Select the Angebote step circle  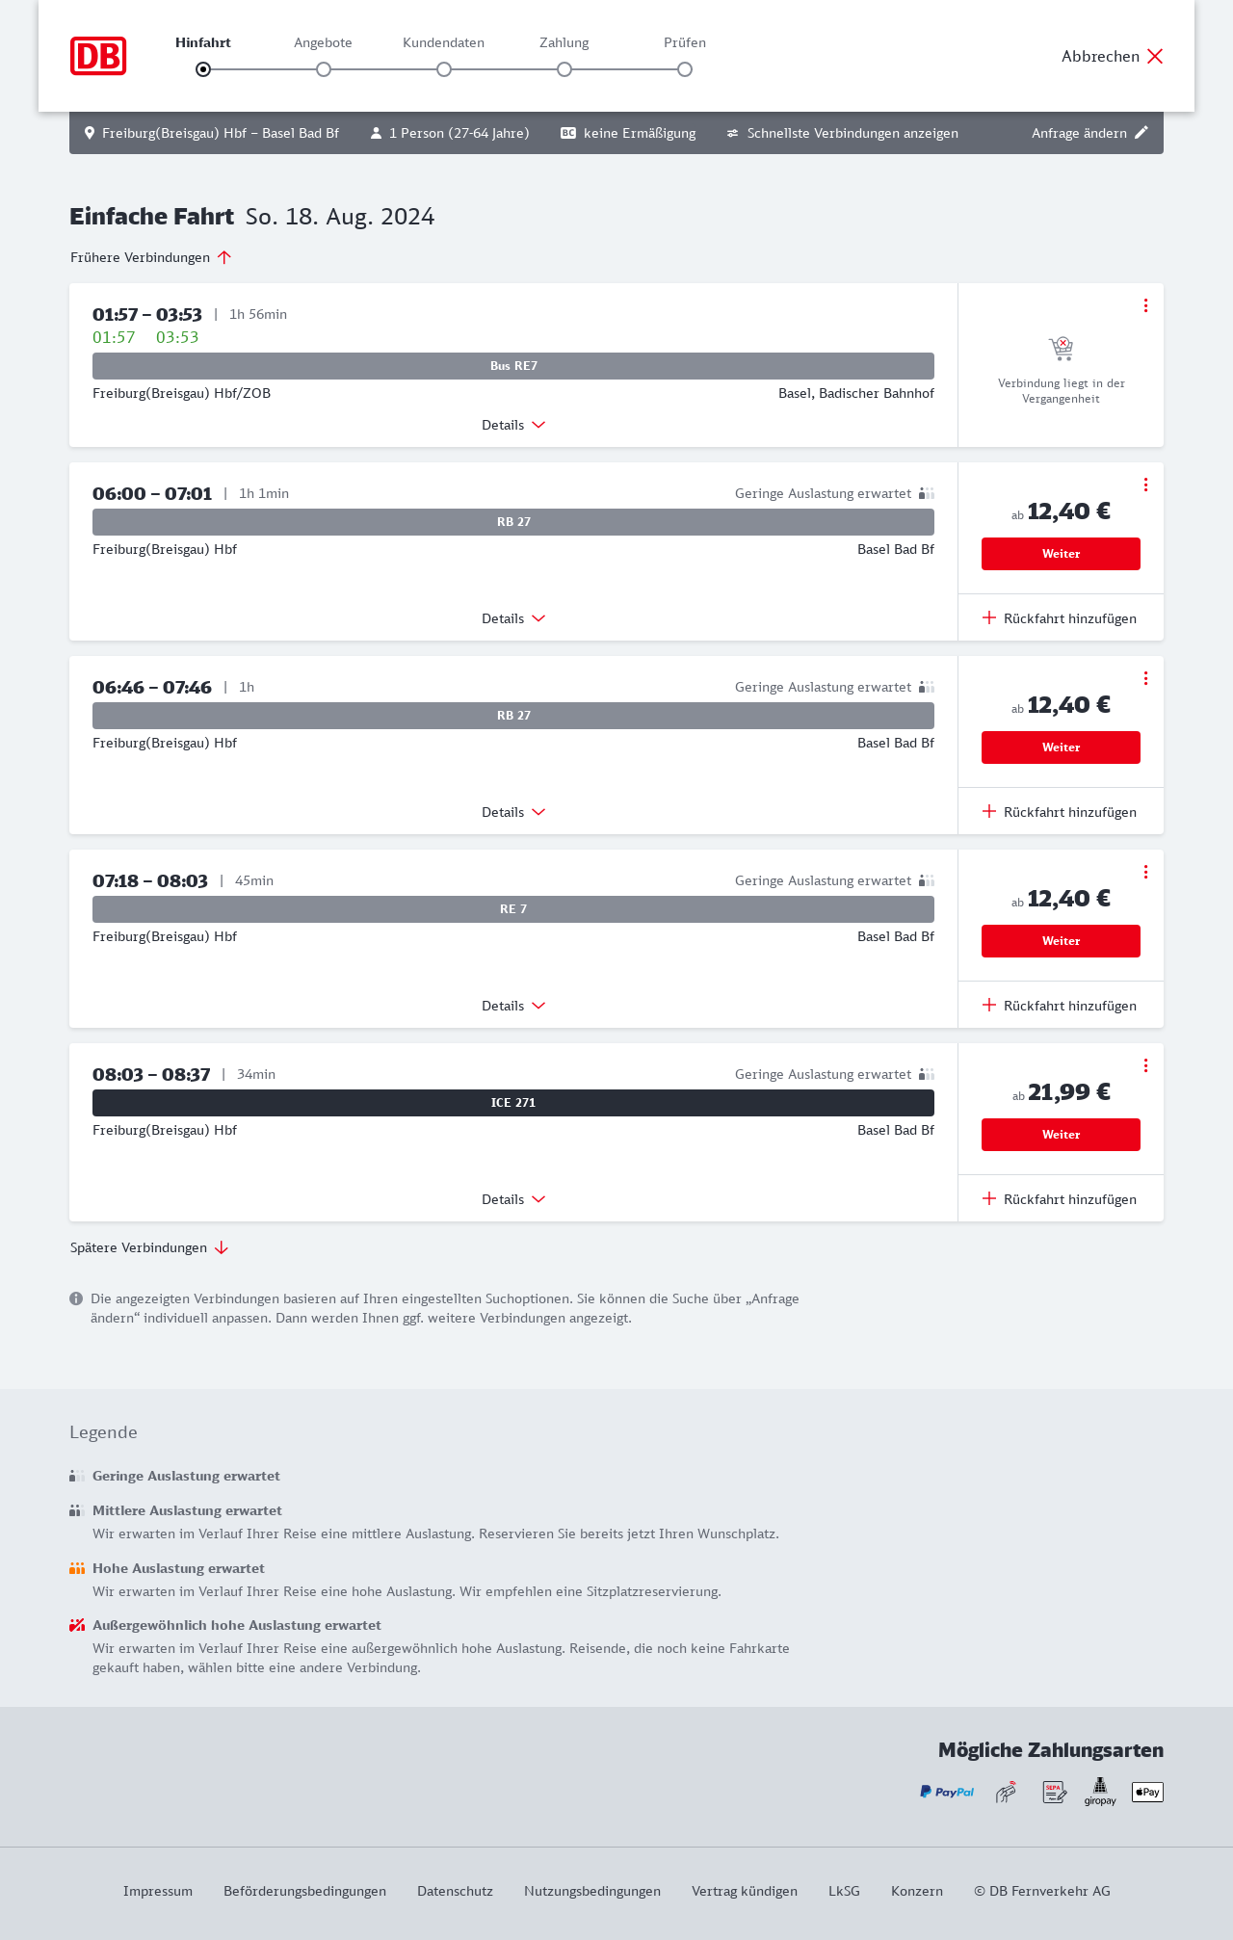coord(324,69)
